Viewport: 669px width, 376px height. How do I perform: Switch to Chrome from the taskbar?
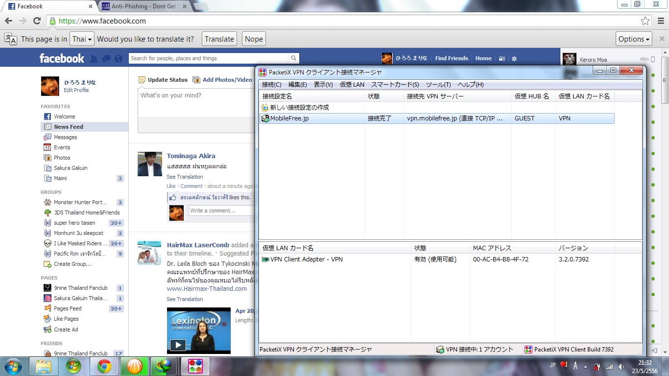click(104, 366)
